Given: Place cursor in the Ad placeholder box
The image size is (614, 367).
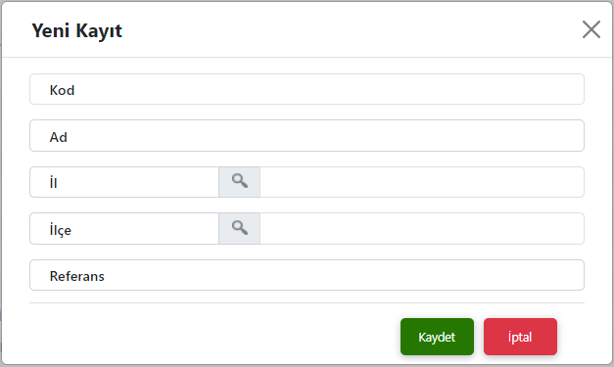Looking at the screenshot, I should pyautogui.click(x=307, y=136).
